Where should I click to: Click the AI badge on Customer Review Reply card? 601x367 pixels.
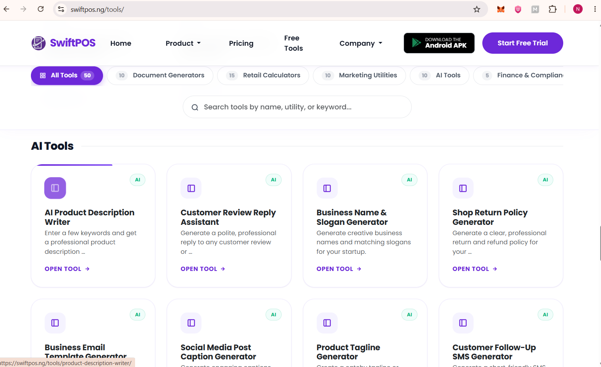point(274,180)
